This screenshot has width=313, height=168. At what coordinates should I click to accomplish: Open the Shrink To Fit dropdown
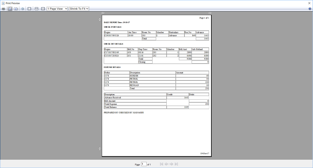pos(79,9)
